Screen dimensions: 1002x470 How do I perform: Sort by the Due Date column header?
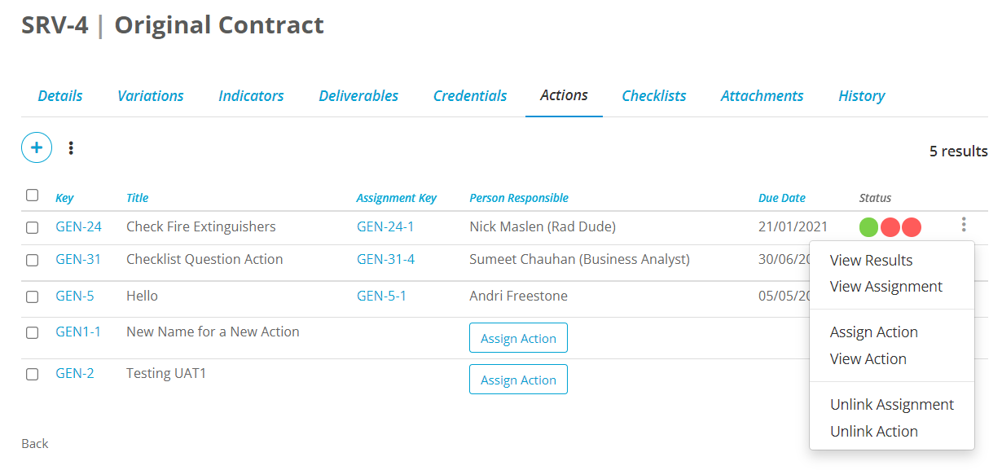781,198
